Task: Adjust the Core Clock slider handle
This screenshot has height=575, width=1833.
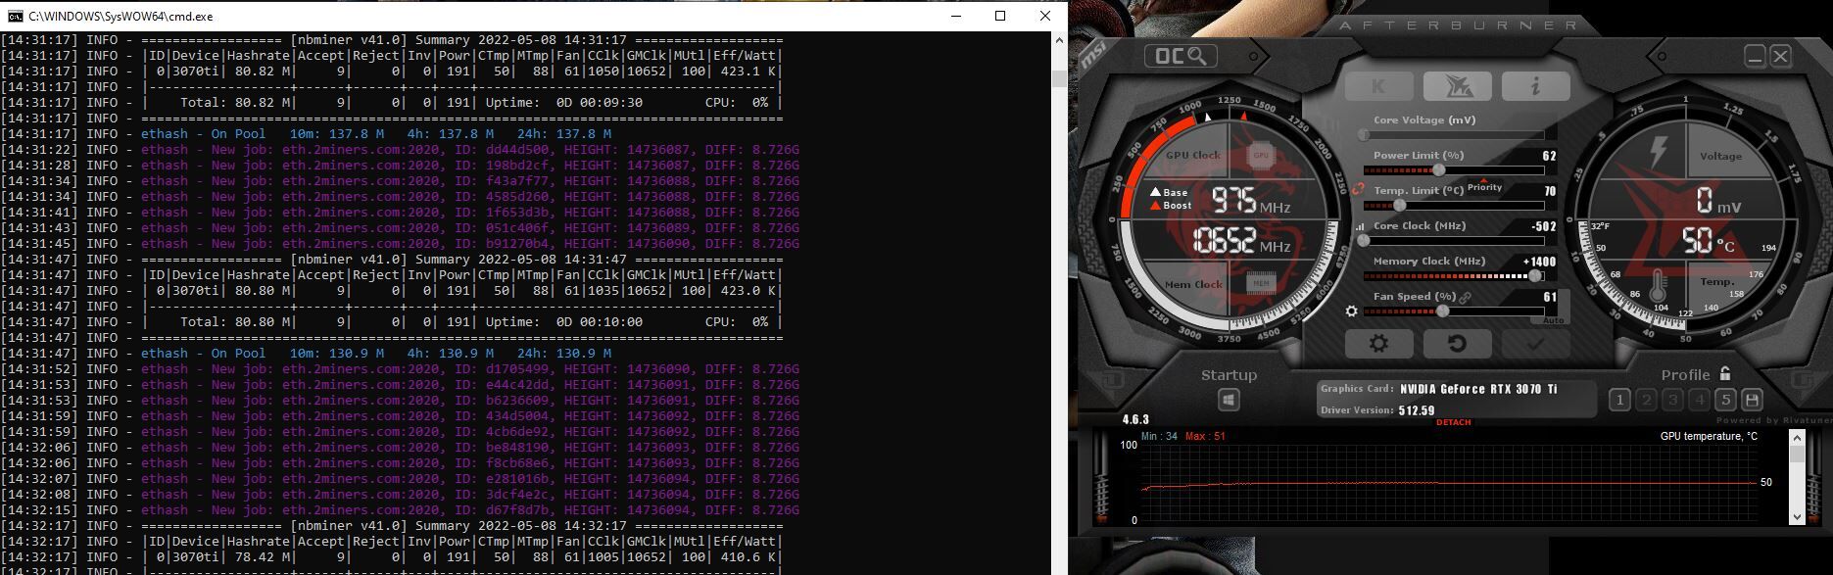Action: (1363, 241)
